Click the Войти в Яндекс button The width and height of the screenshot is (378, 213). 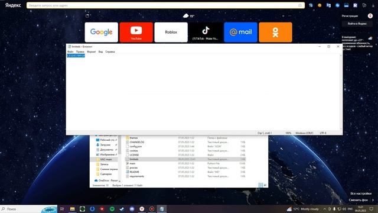pyautogui.click(x=357, y=24)
